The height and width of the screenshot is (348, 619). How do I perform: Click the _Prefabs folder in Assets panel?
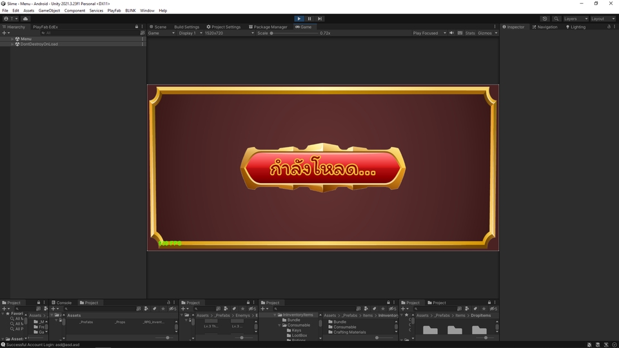86,322
